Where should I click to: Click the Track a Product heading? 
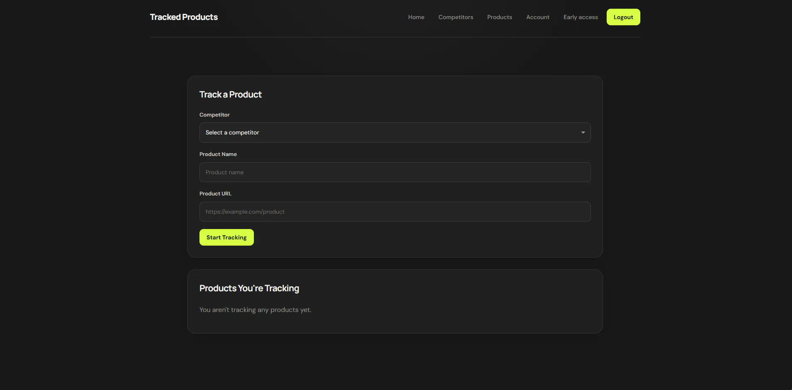point(231,95)
